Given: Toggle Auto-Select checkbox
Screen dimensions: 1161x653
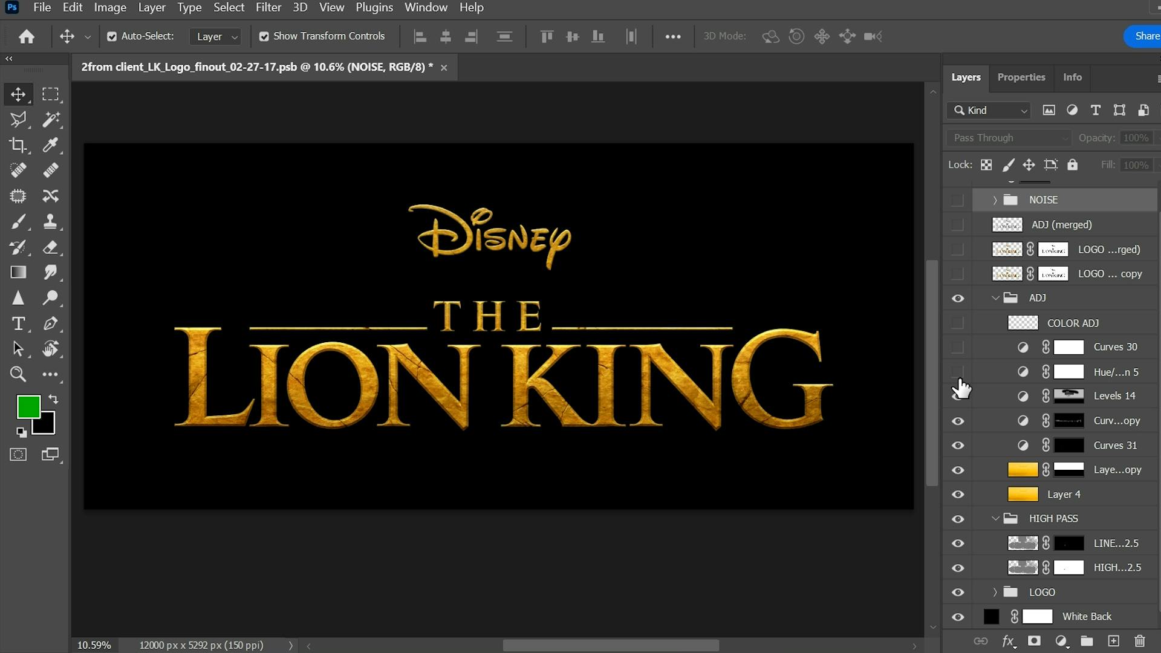Looking at the screenshot, I should pos(112,36).
